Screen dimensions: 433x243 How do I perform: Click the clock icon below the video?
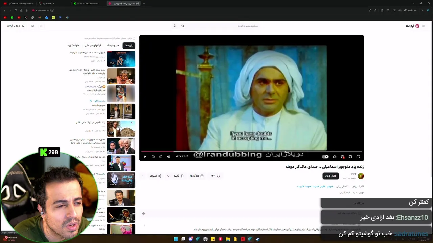click(143, 213)
